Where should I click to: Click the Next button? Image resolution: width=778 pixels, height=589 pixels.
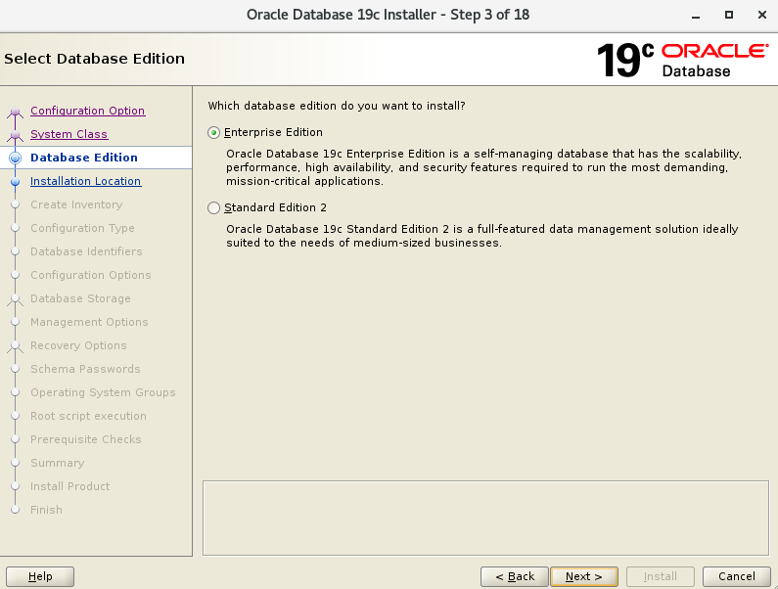click(x=584, y=576)
